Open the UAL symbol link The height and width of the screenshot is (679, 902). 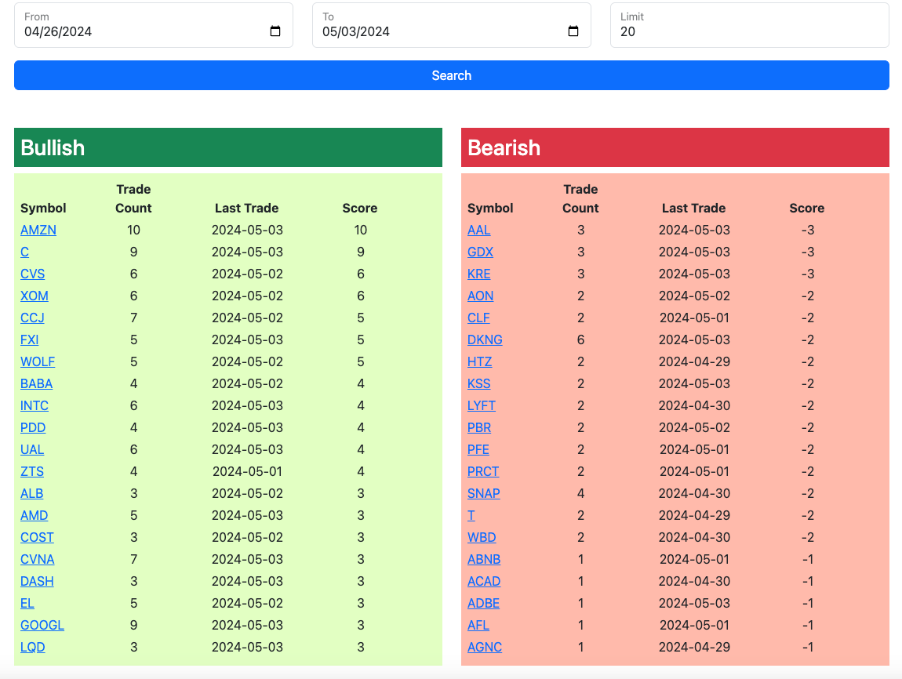tap(31, 449)
